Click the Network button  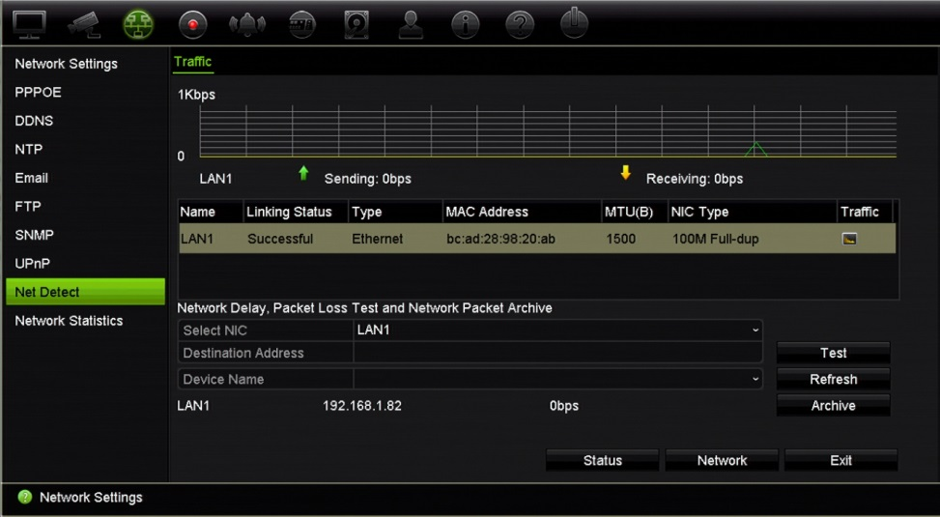(x=722, y=460)
